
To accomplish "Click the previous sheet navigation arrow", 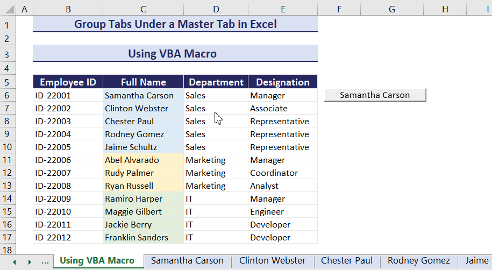I will tap(15, 261).
